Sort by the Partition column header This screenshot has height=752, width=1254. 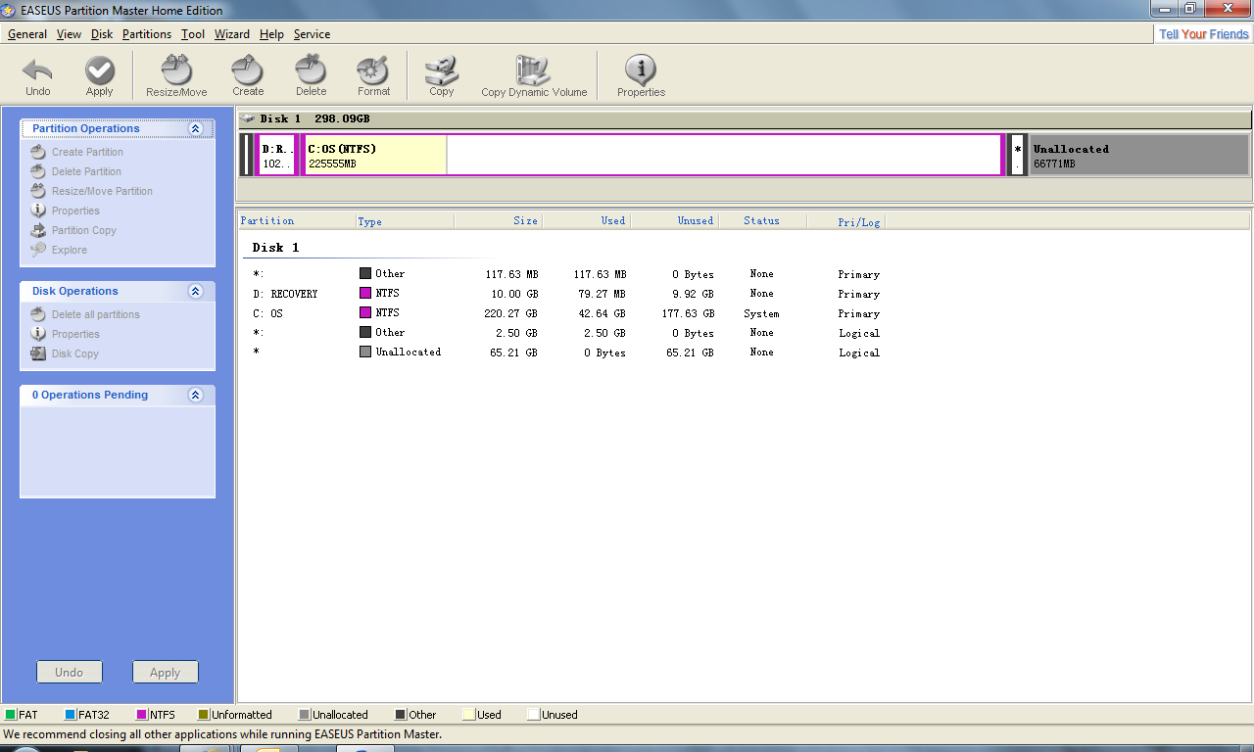point(296,221)
